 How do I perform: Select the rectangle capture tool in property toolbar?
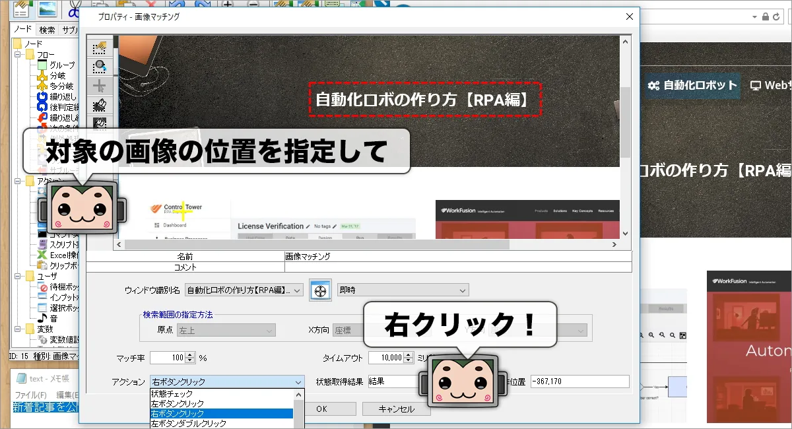[x=100, y=48]
